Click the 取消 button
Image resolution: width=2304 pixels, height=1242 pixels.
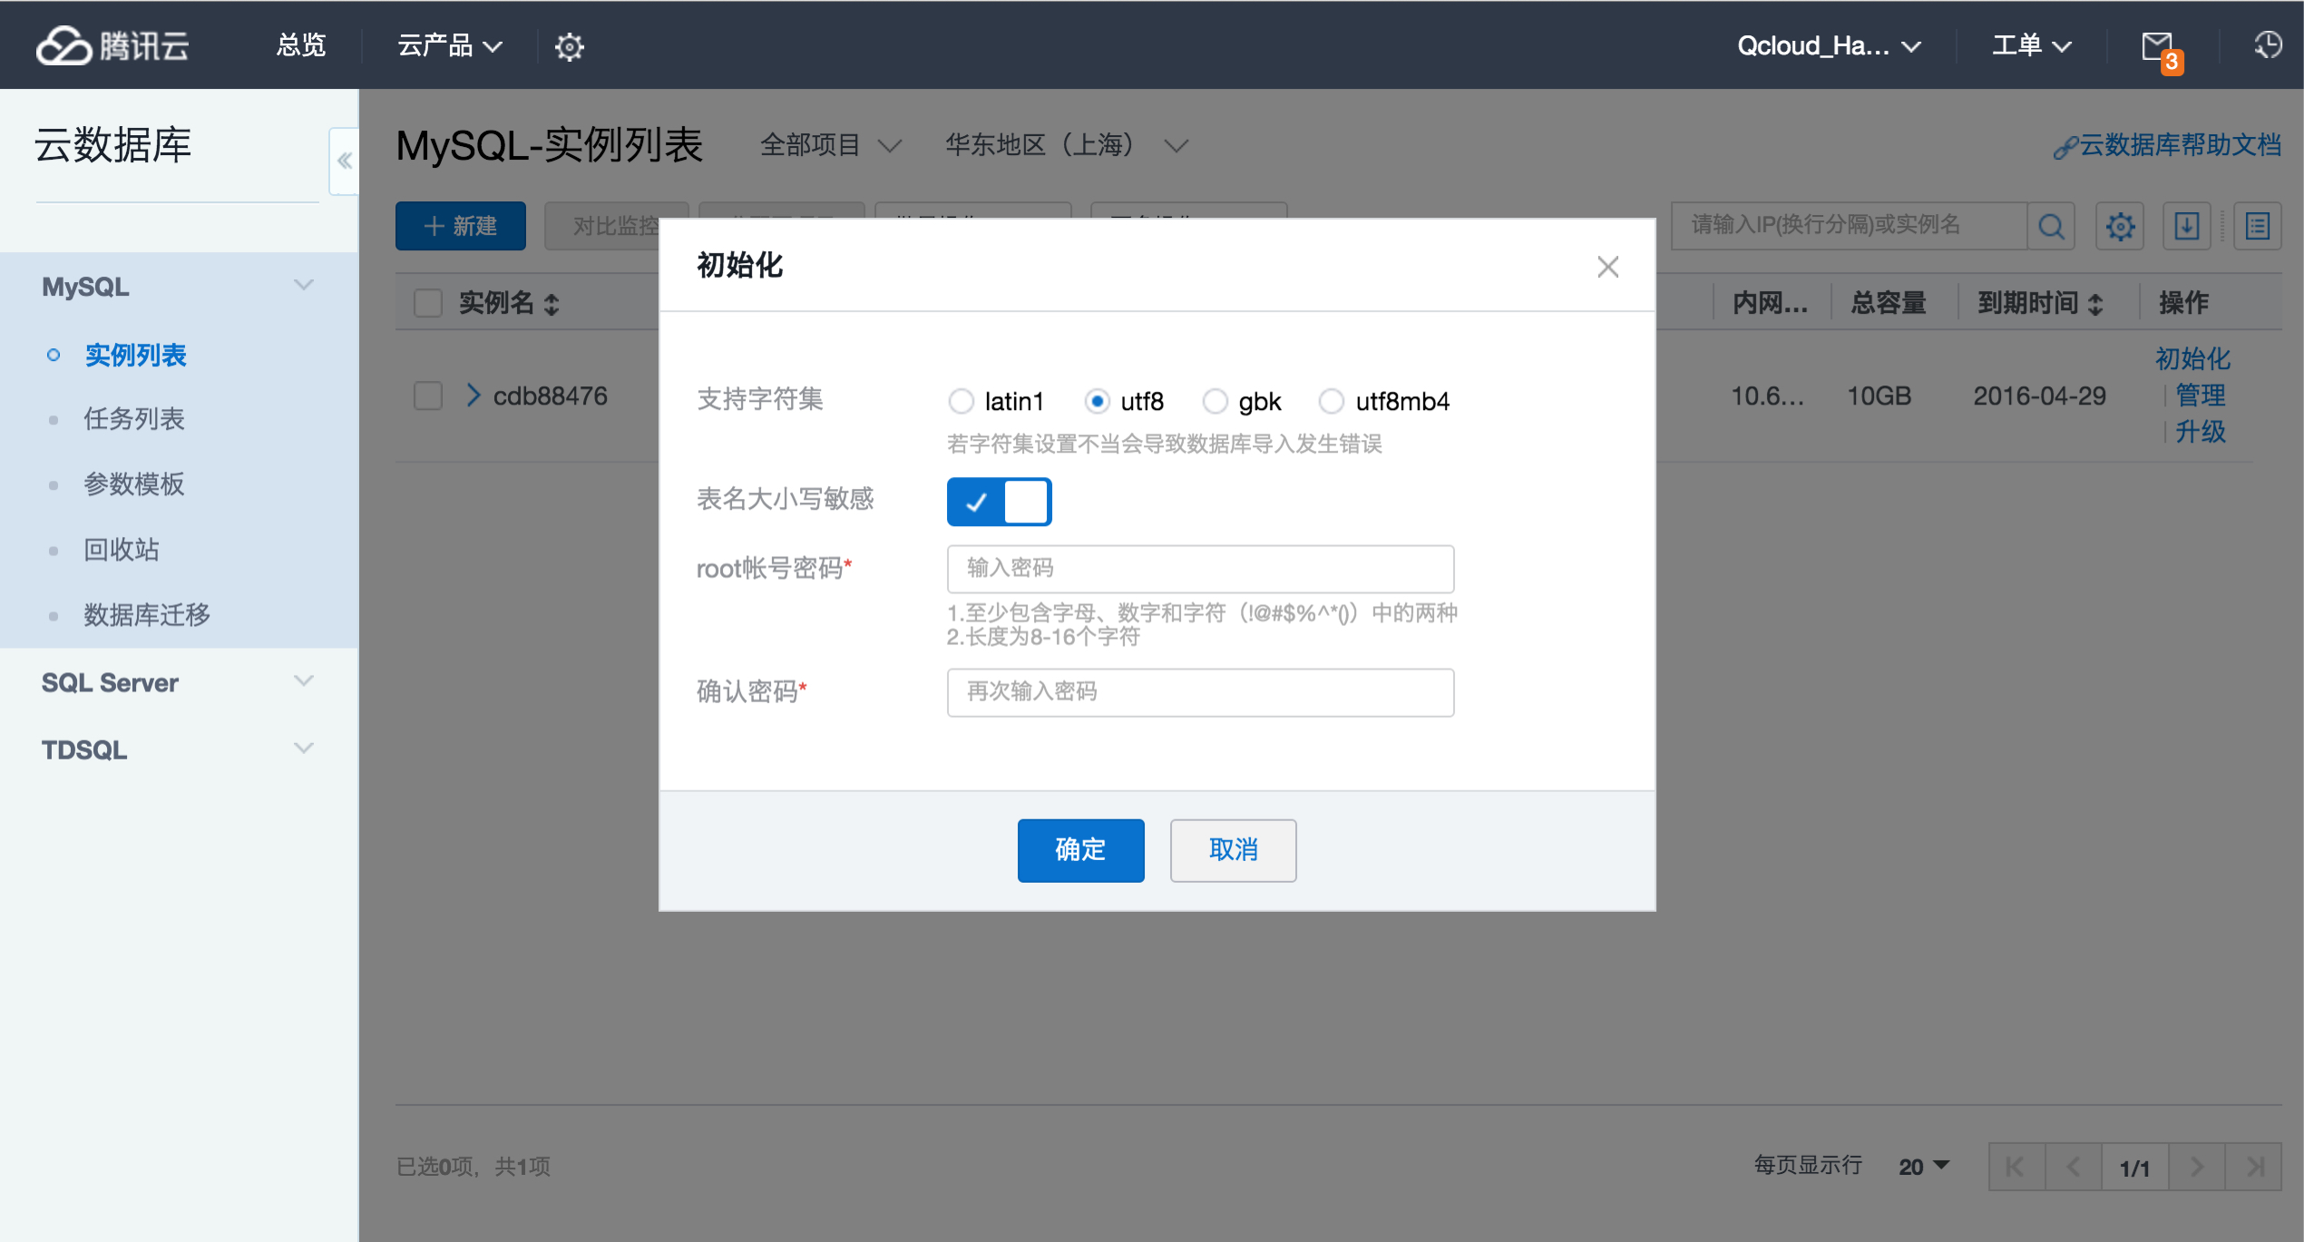pos(1233,850)
